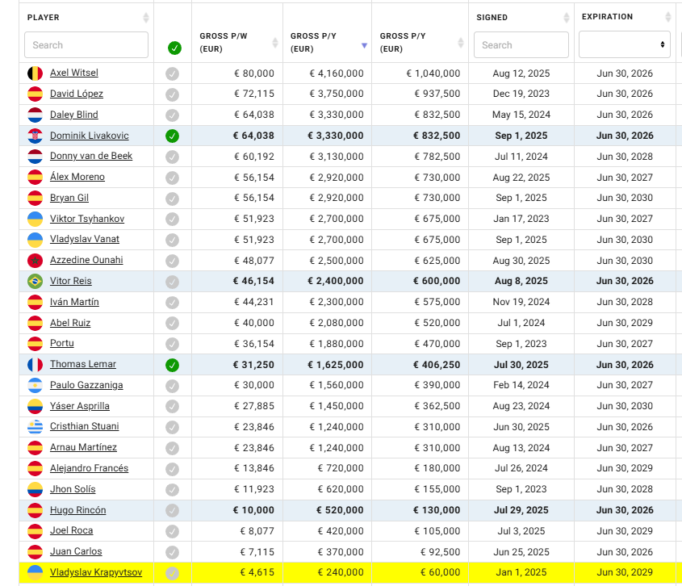This screenshot has width=682, height=586.
Task: Click the Signed column header
Action: point(492,17)
